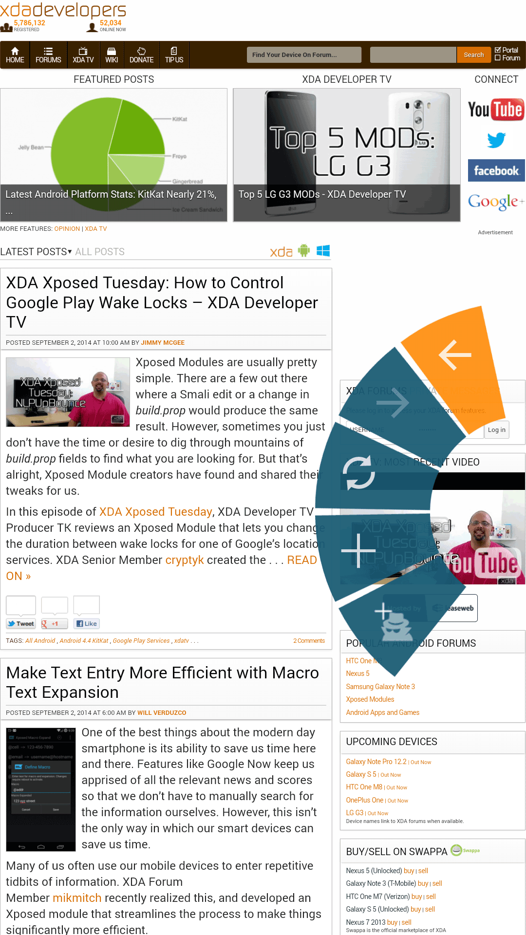
Task: View the 2 Comments link
Action: [309, 641]
